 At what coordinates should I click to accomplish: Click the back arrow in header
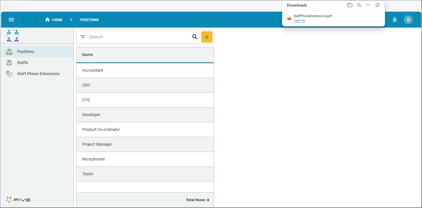[x=24, y=20]
